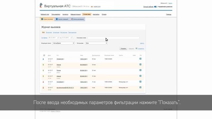Viewport: 212px width, 119px height.
Task: Click the За период link
Action: [44, 38]
